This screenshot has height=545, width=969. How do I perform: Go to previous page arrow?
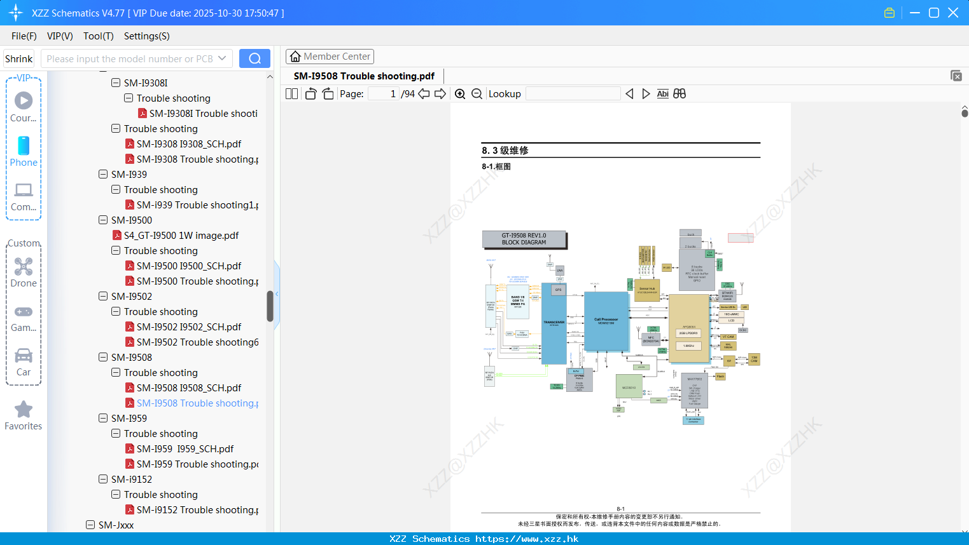[424, 94]
